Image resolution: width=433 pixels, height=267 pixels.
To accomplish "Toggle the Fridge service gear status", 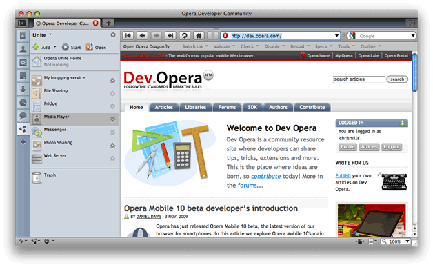I will [112, 106].
